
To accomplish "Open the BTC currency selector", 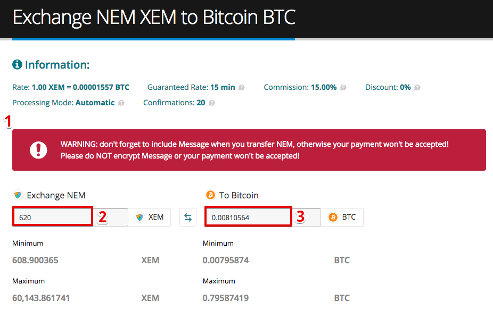I will [x=342, y=218].
